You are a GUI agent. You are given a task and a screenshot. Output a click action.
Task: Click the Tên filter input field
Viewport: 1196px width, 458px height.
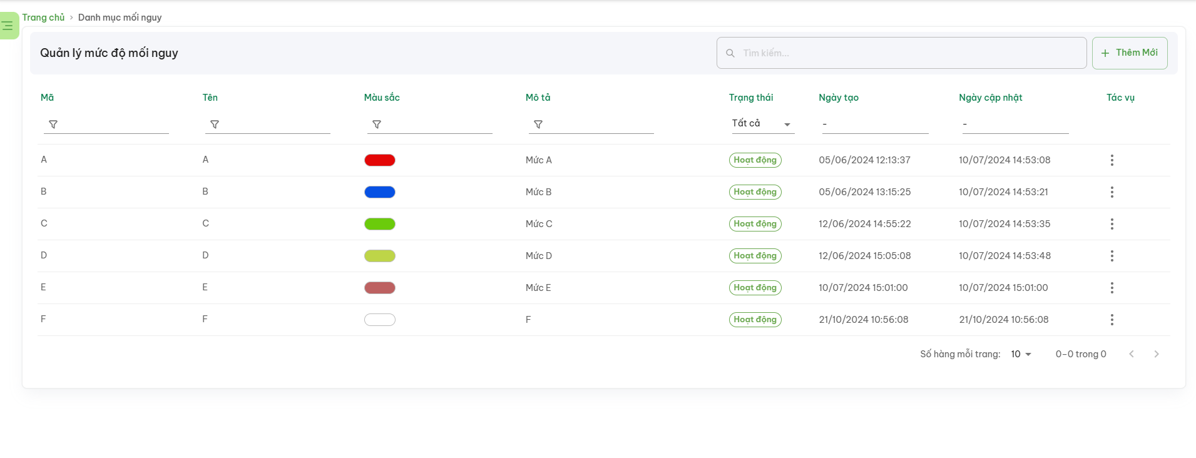[x=268, y=124]
